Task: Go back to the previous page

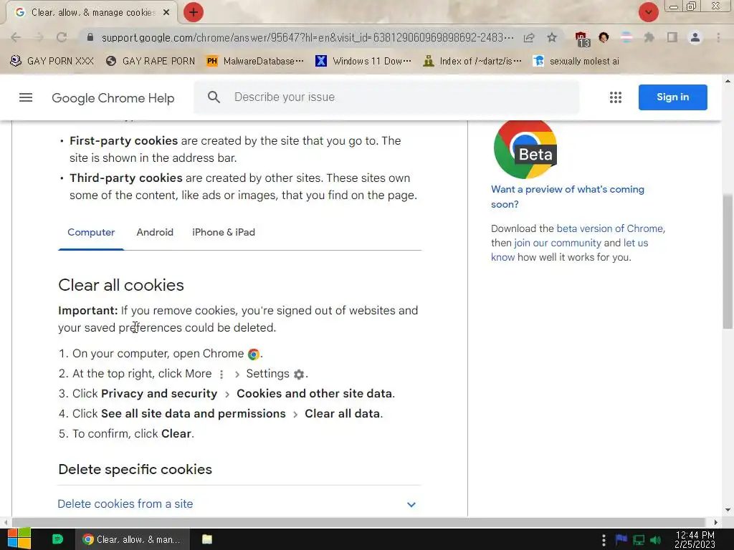Action: coord(16,37)
